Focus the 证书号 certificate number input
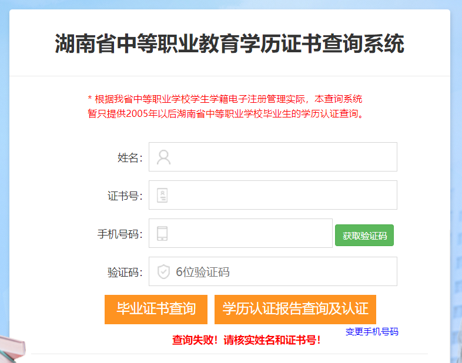The image size is (462, 363). click(x=273, y=195)
